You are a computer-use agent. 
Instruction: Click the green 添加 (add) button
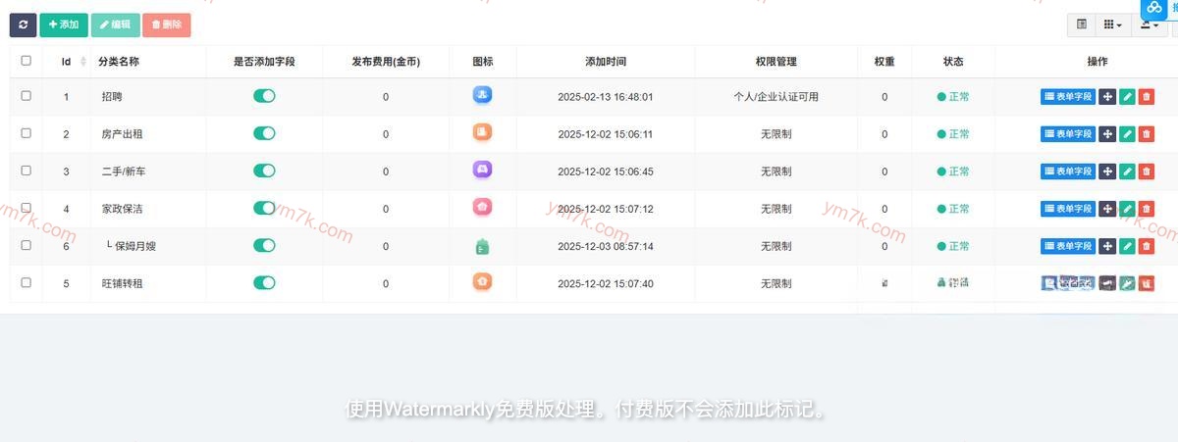pos(64,25)
